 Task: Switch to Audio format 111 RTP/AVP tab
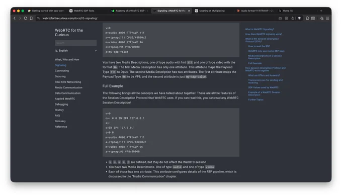(255, 11)
